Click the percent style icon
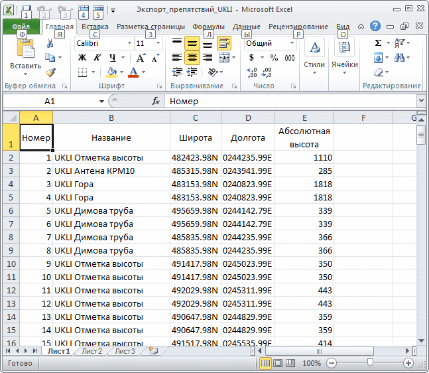429x373 pixels. click(x=274, y=58)
